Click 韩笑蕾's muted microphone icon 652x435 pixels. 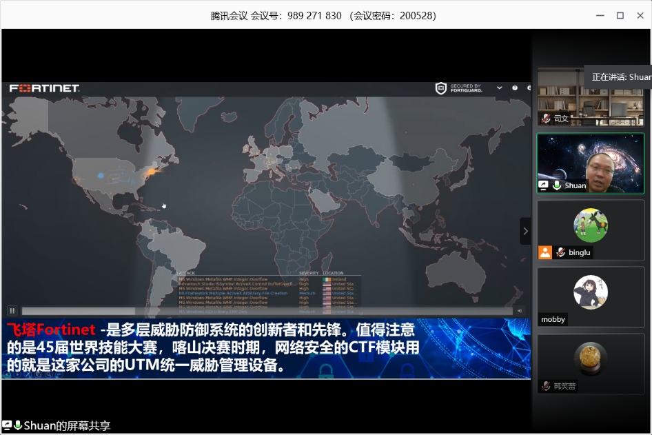point(547,386)
